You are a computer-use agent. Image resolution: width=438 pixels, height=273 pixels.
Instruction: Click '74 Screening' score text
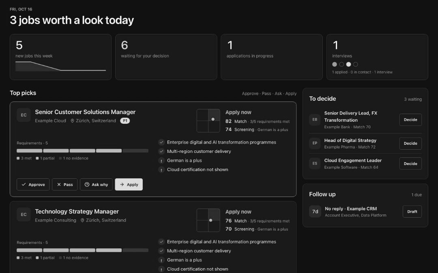coord(240,129)
